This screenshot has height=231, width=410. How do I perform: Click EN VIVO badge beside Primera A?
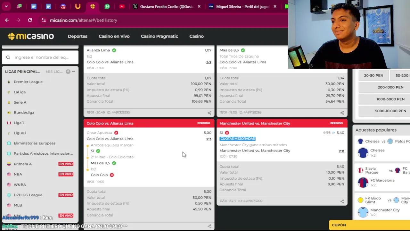tap(66, 164)
